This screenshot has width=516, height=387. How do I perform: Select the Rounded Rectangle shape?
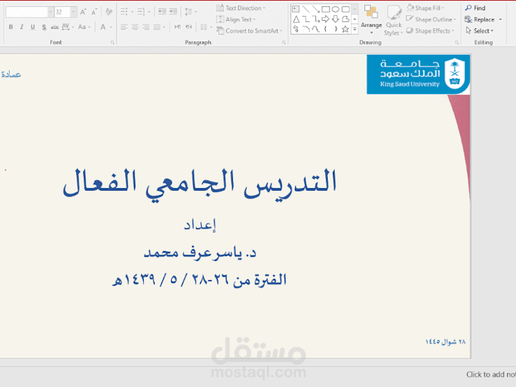point(346,9)
